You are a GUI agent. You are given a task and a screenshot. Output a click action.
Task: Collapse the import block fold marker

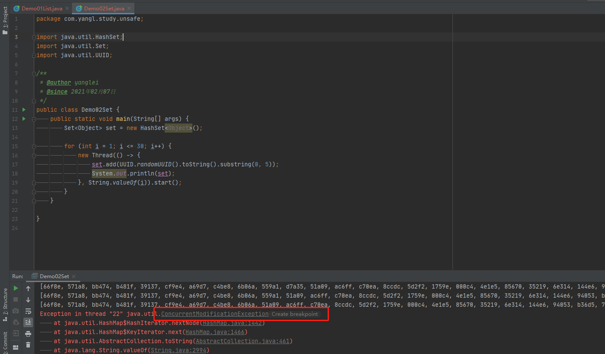pyautogui.click(x=33, y=37)
